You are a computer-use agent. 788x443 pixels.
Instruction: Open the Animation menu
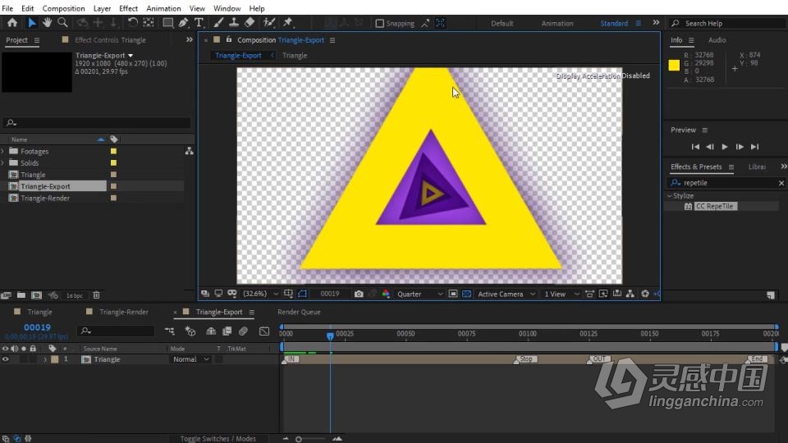coord(163,8)
